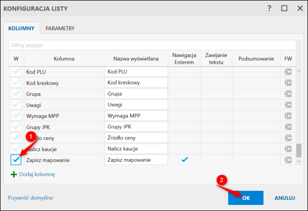Image resolution: width=308 pixels, height=211 pixels.
Task: Toggle visibility checkbox for Zapisz mapowanie
Action: [x=16, y=160]
